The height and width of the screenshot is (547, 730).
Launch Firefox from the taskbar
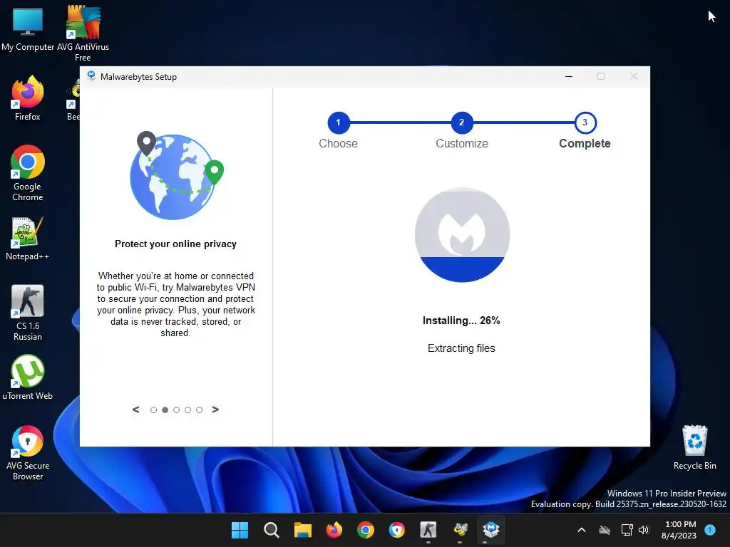[334, 530]
